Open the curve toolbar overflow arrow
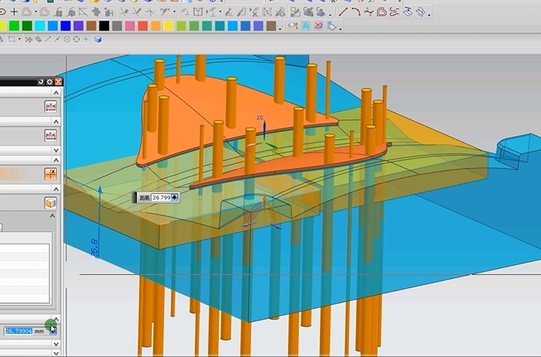541x357 pixels. coord(429,14)
